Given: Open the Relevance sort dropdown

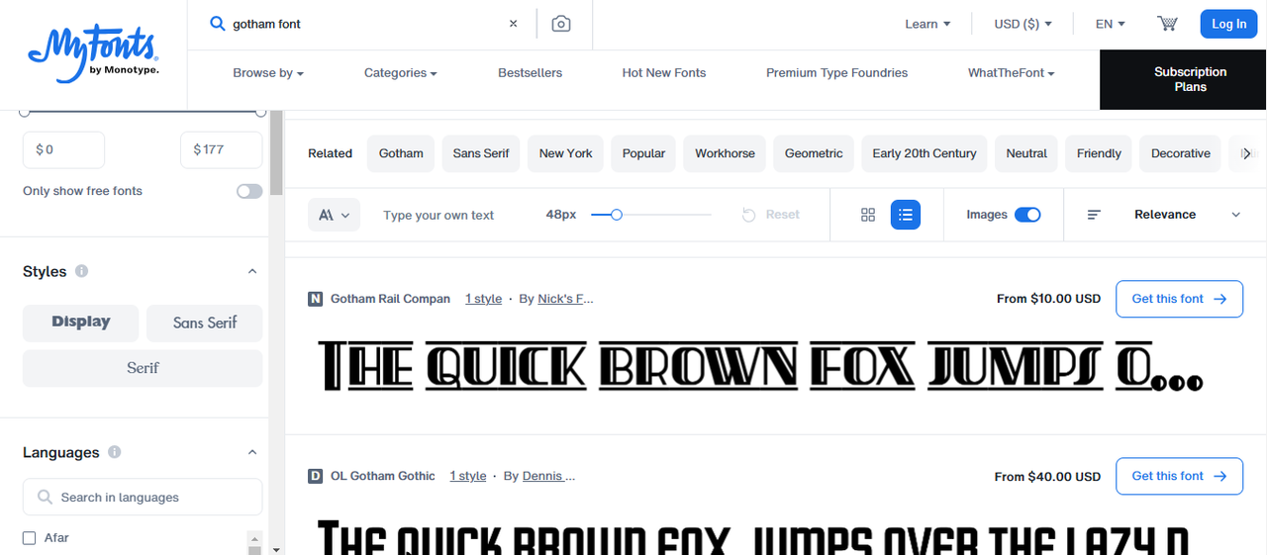Looking at the screenshot, I should pyautogui.click(x=1187, y=215).
